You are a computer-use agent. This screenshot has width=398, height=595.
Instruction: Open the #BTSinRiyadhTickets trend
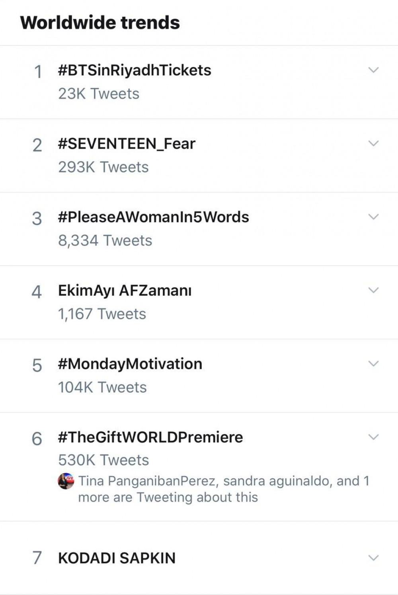(135, 70)
